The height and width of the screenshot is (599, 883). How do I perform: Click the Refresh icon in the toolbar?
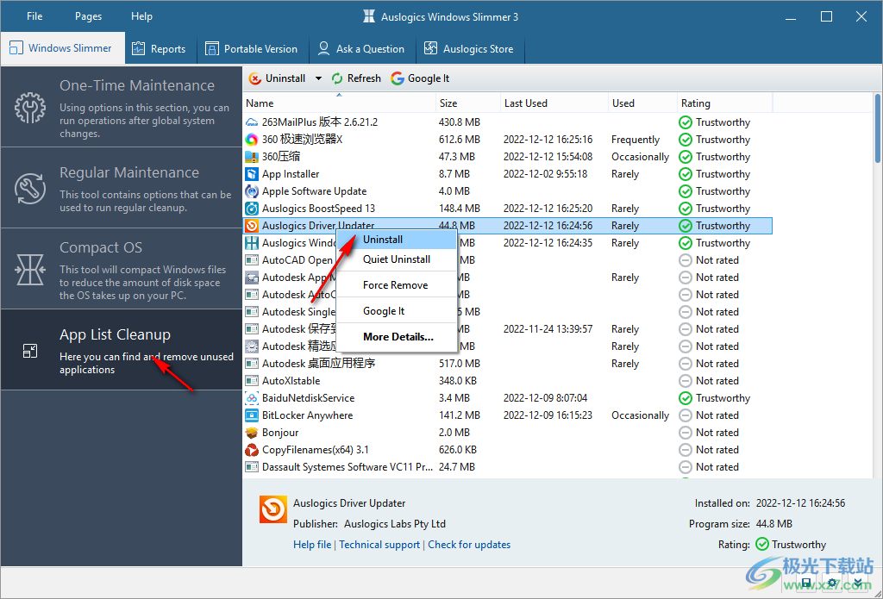click(x=335, y=78)
